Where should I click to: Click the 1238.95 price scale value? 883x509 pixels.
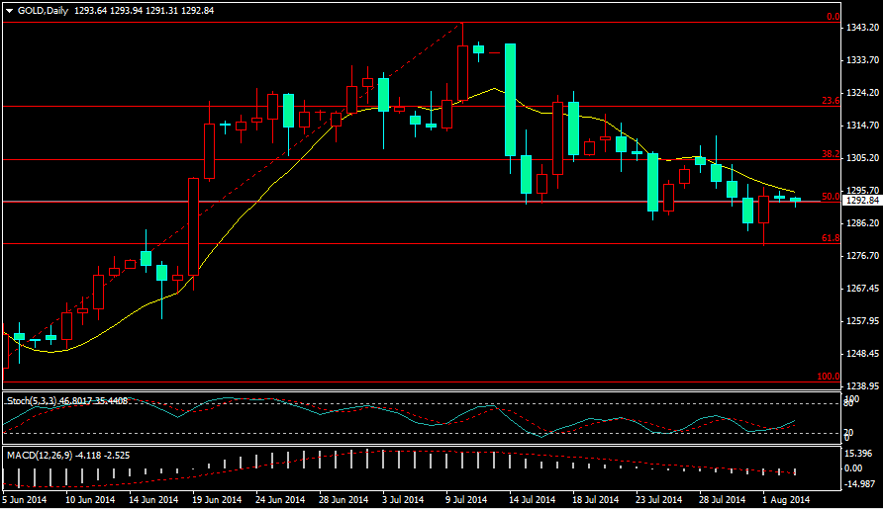click(863, 385)
